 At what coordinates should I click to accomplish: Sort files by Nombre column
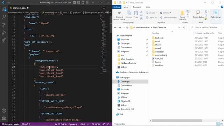click(x=155, y=33)
